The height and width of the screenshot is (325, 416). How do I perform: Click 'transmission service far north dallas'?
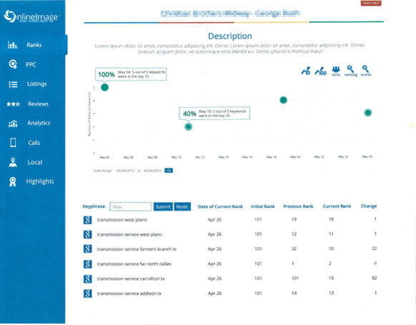coord(134,264)
